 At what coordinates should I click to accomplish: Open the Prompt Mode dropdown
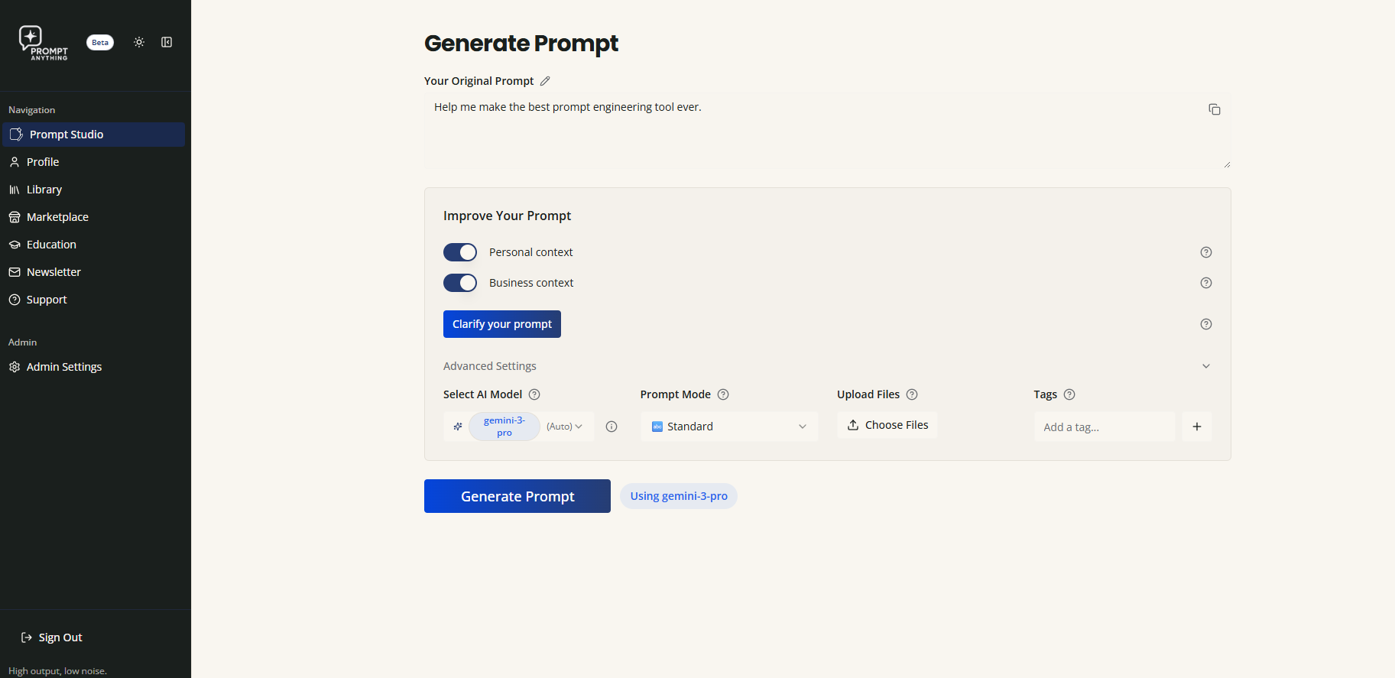[x=728, y=427]
